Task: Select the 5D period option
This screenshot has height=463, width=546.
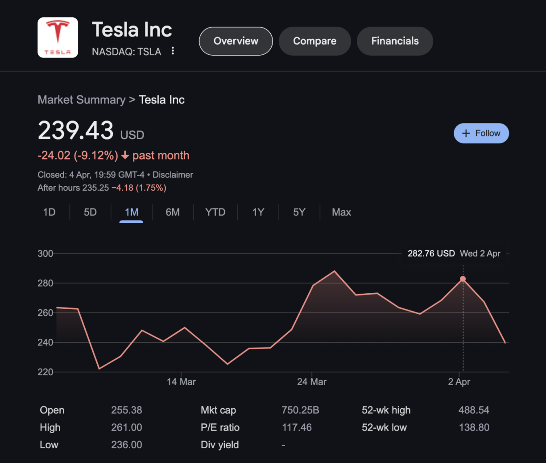Action: [x=90, y=212]
